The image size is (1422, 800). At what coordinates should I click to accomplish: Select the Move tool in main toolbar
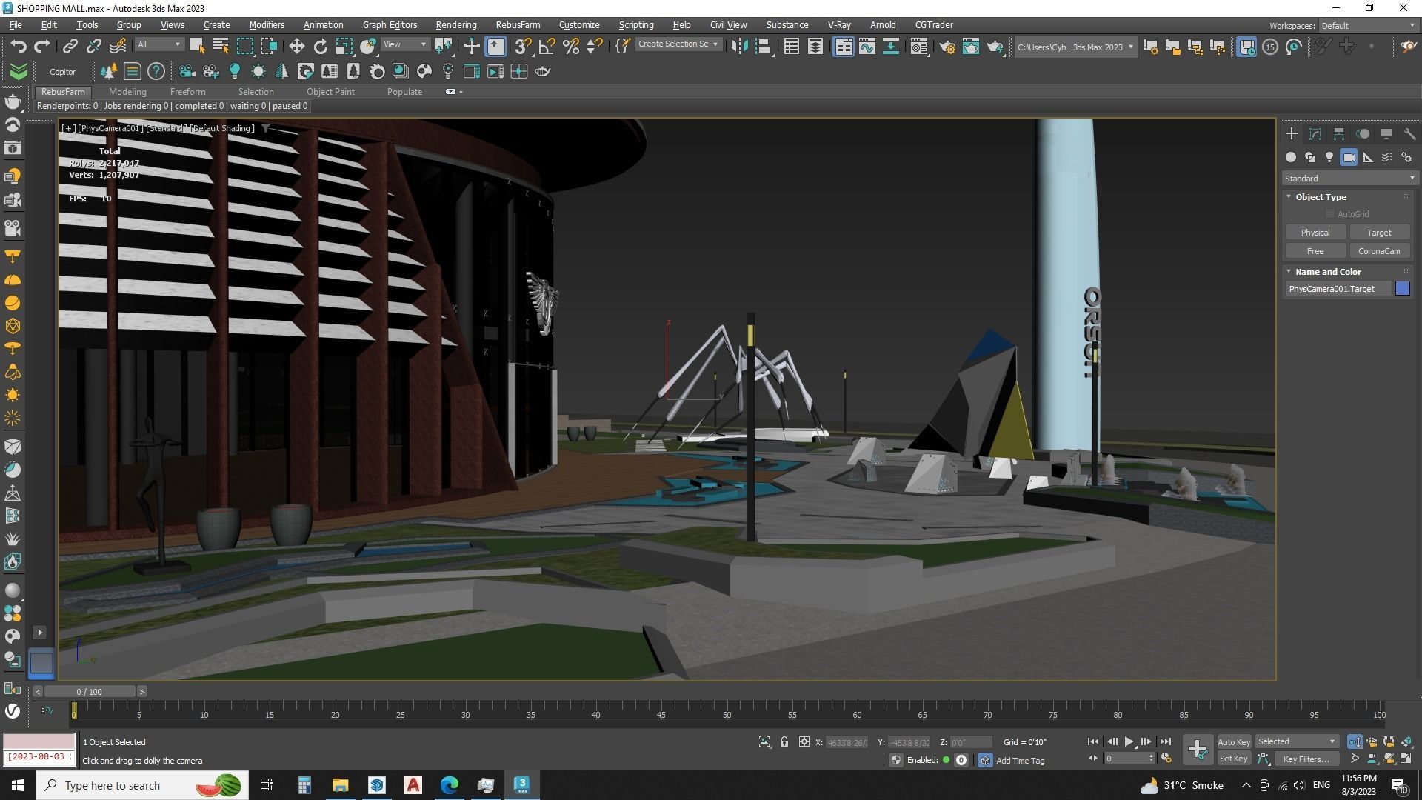pyautogui.click(x=297, y=47)
